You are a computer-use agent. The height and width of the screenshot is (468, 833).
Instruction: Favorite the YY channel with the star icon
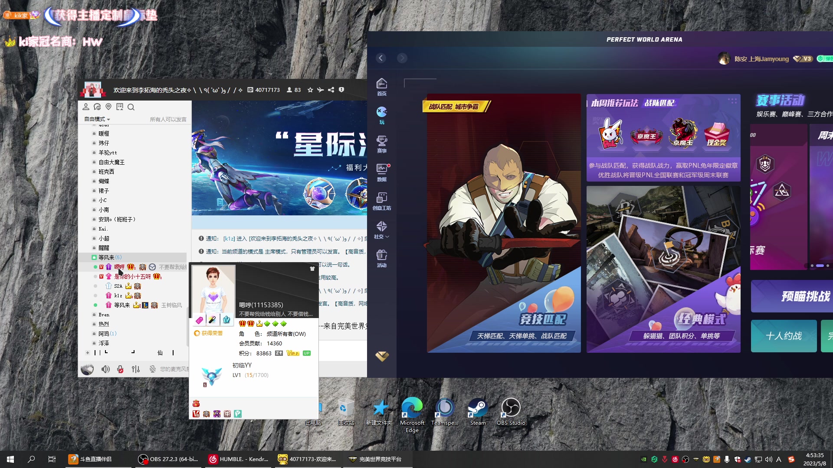[310, 90]
